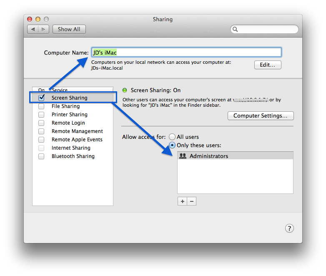The width and height of the screenshot is (326, 276).
Task: Select the Remote Management service row
Action: (73, 131)
